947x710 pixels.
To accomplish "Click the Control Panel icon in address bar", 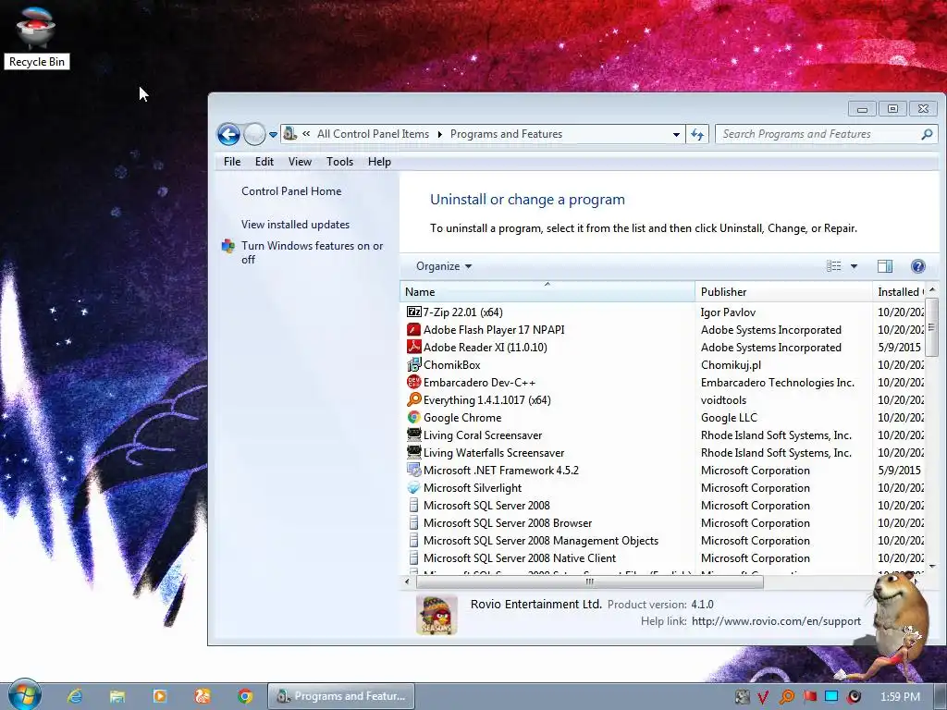I will [290, 133].
